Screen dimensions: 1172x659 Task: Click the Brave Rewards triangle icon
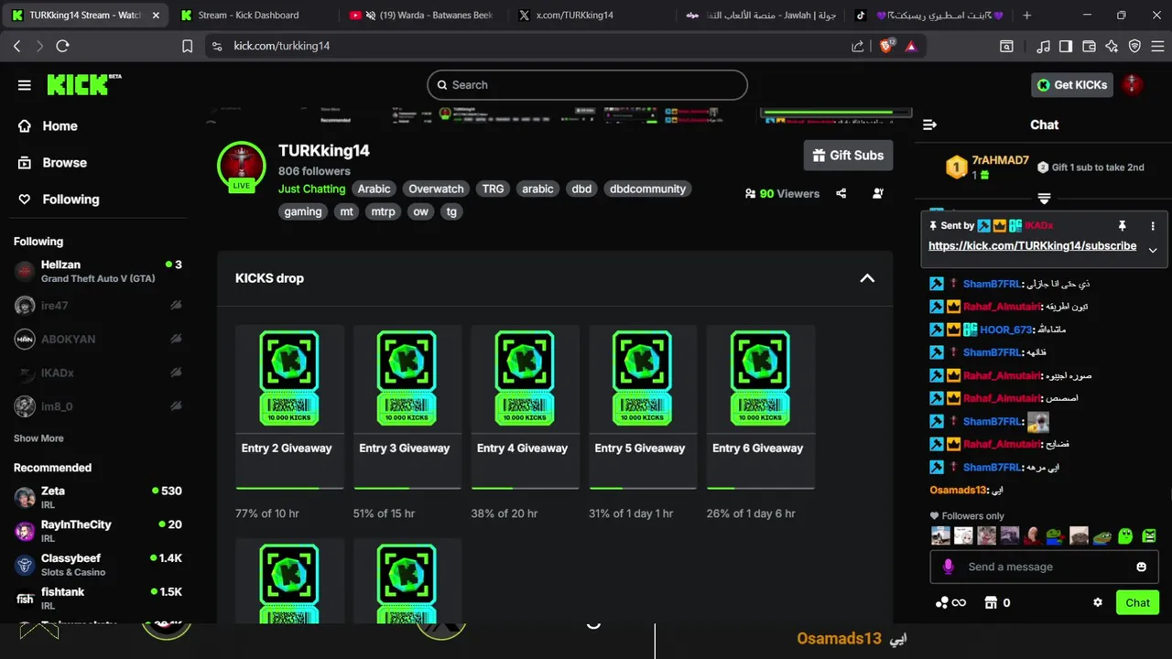point(911,46)
